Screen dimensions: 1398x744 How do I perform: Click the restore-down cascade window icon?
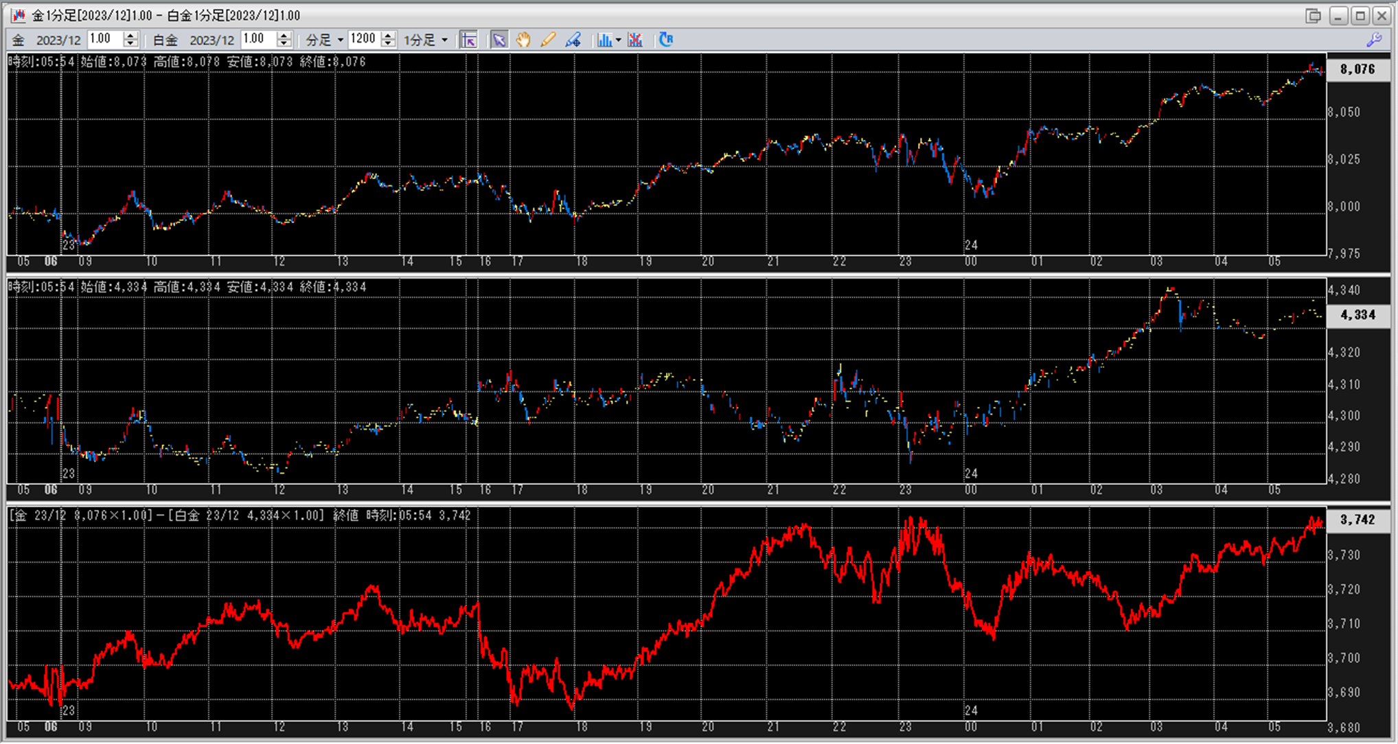tap(1313, 15)
